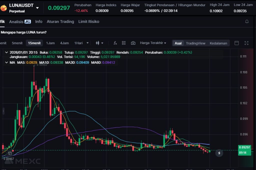The width and height of the screenshot is (256, 170).
Task: Select the 4Jam timeframe
Action: coord(64,43)
